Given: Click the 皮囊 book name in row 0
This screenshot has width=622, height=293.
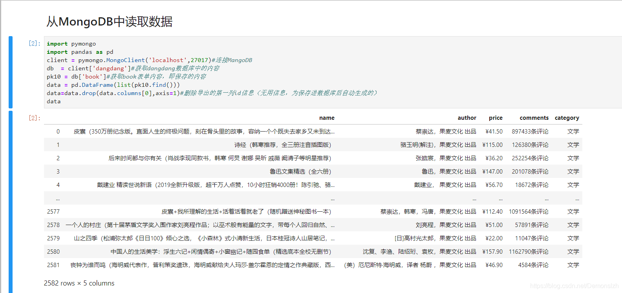Looking at the screenshot, I should tap(204, 132).
